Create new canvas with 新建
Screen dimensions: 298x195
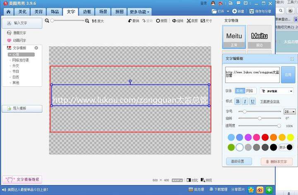[x=238, y=11]
